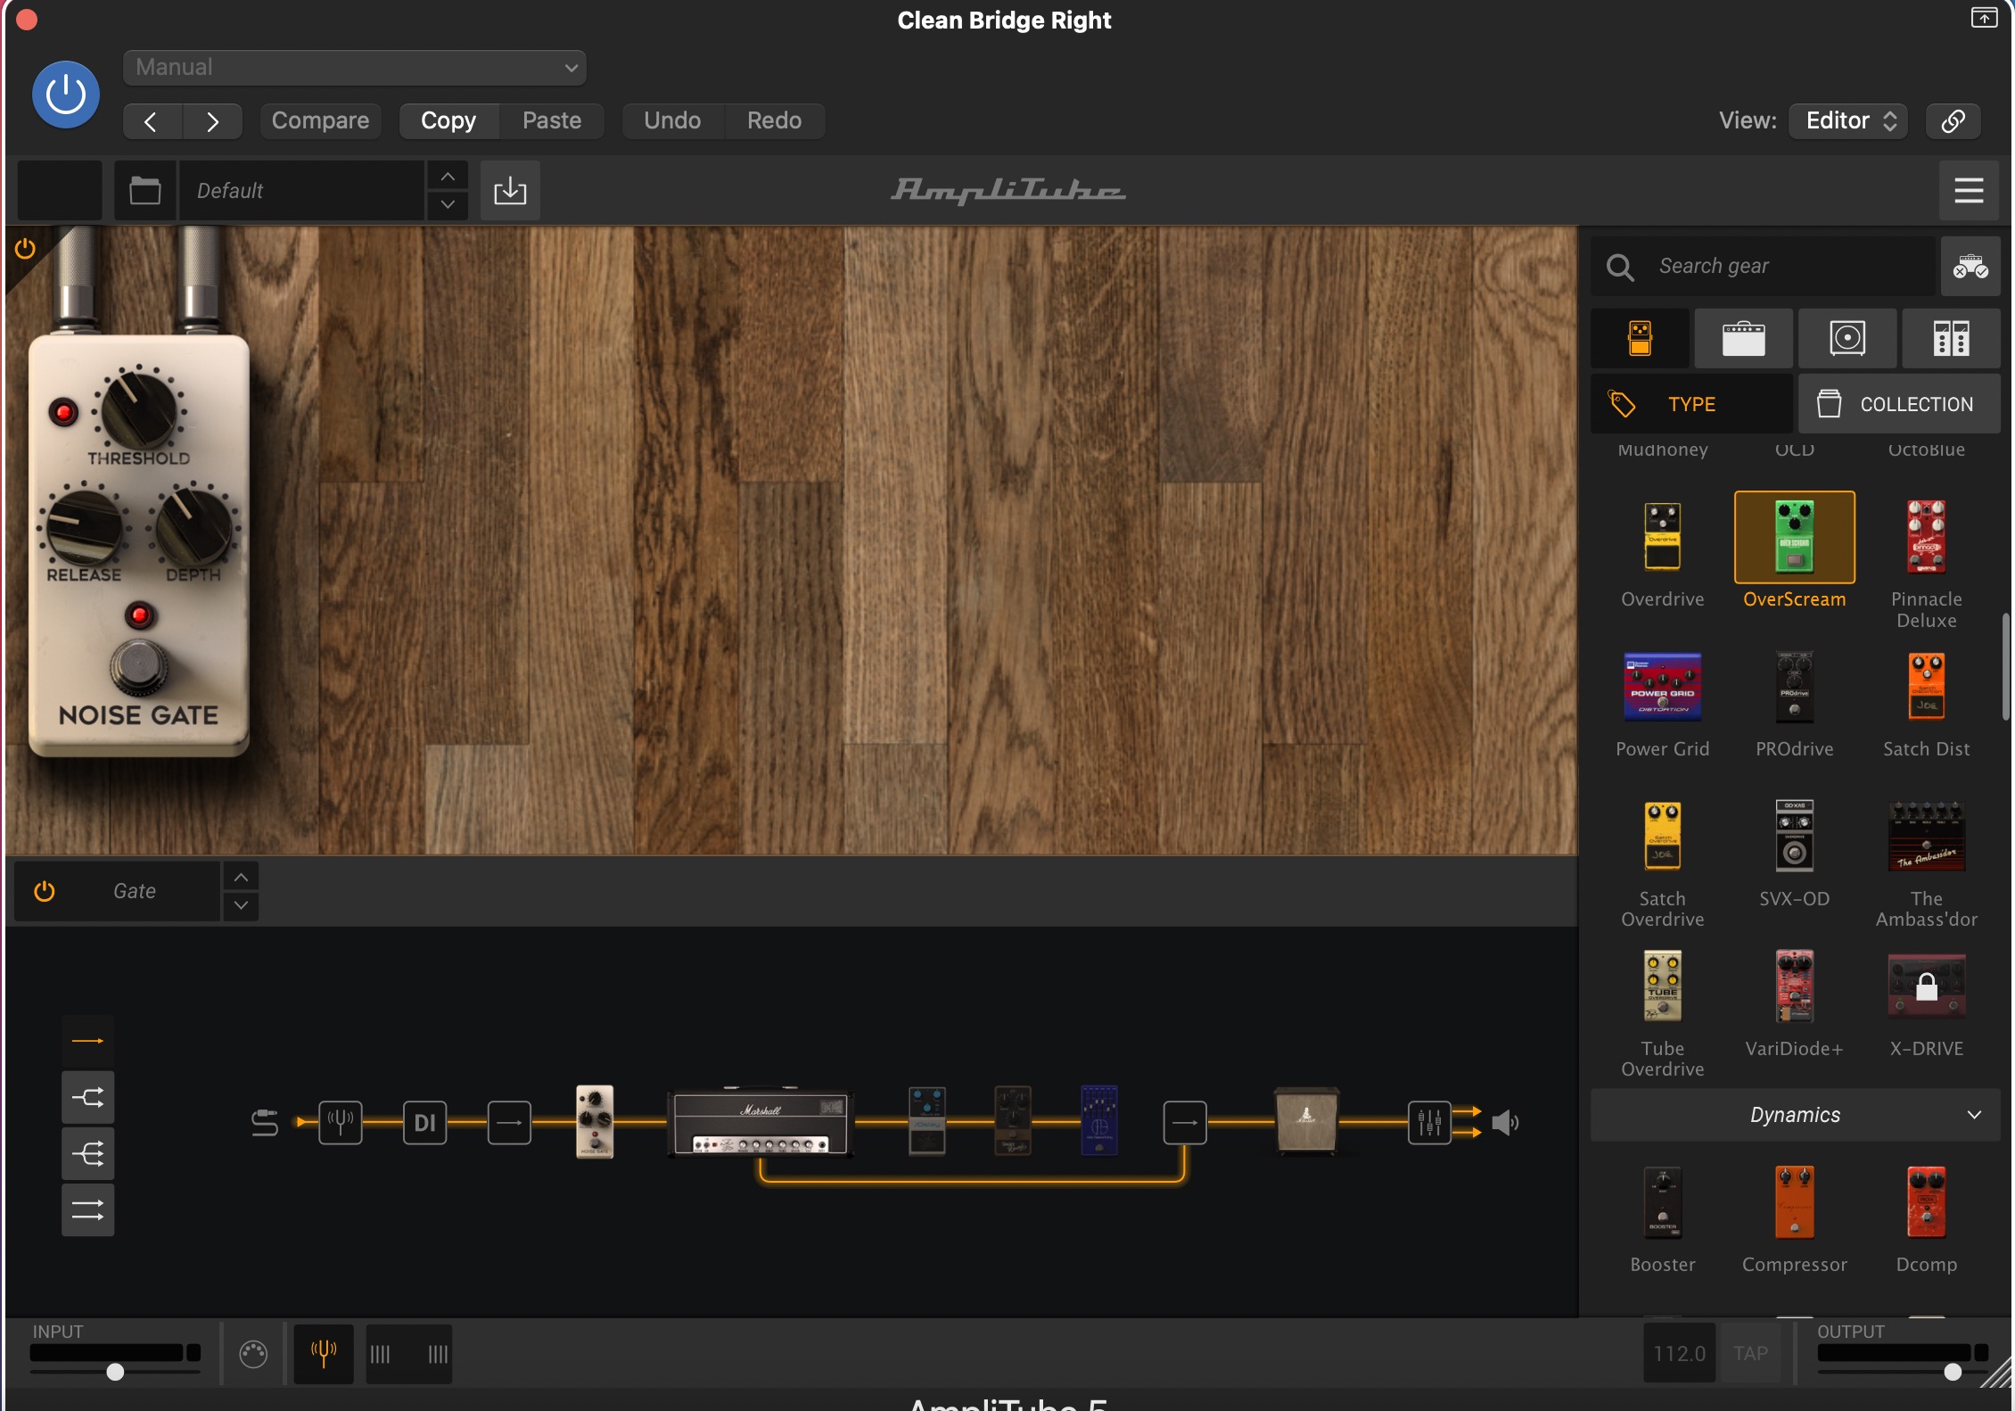Select the cabinet speaker gear tab
Screen dimensions: 2015x1411
coord(1847,339)
